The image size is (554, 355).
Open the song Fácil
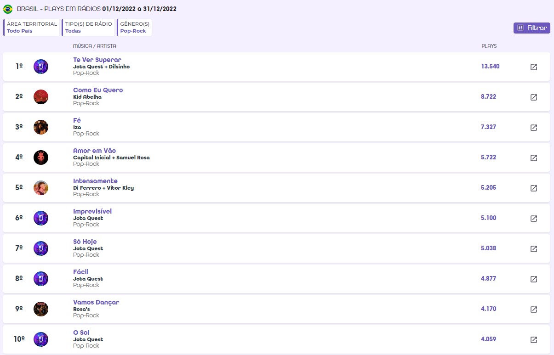tap(81, 272)
